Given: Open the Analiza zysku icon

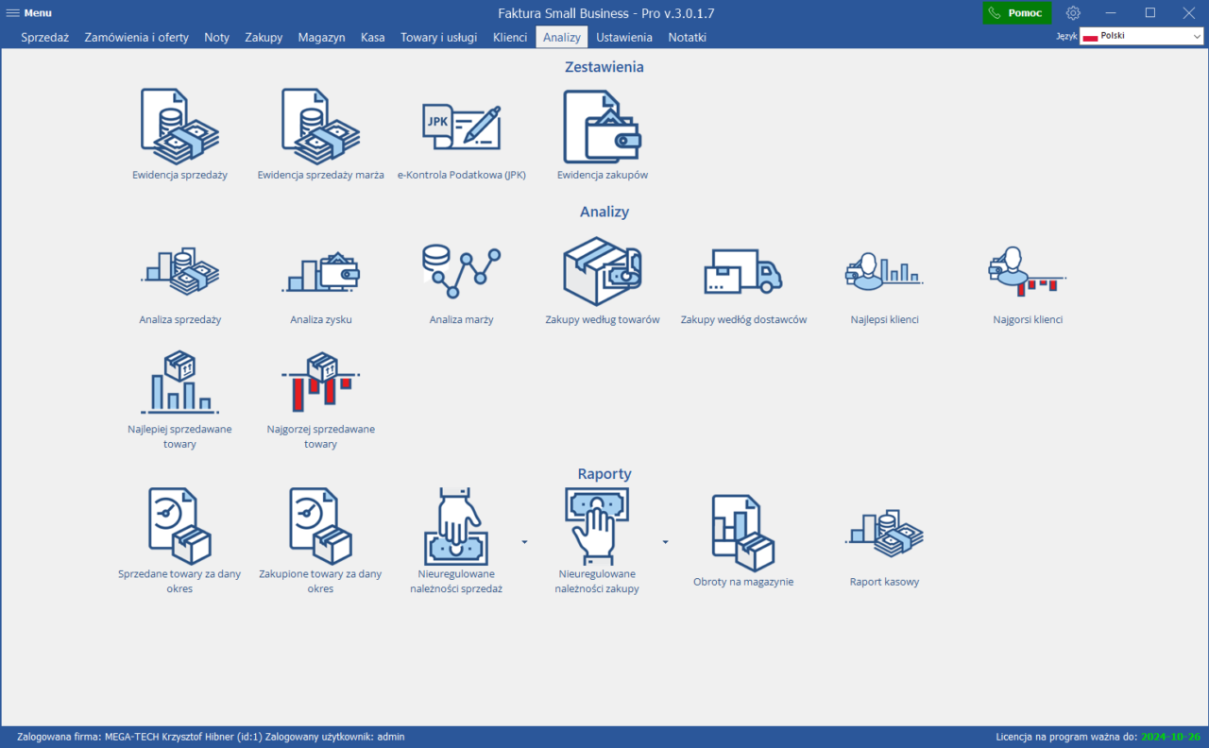Looking at the screenshot, I should (x=320, y=272).
